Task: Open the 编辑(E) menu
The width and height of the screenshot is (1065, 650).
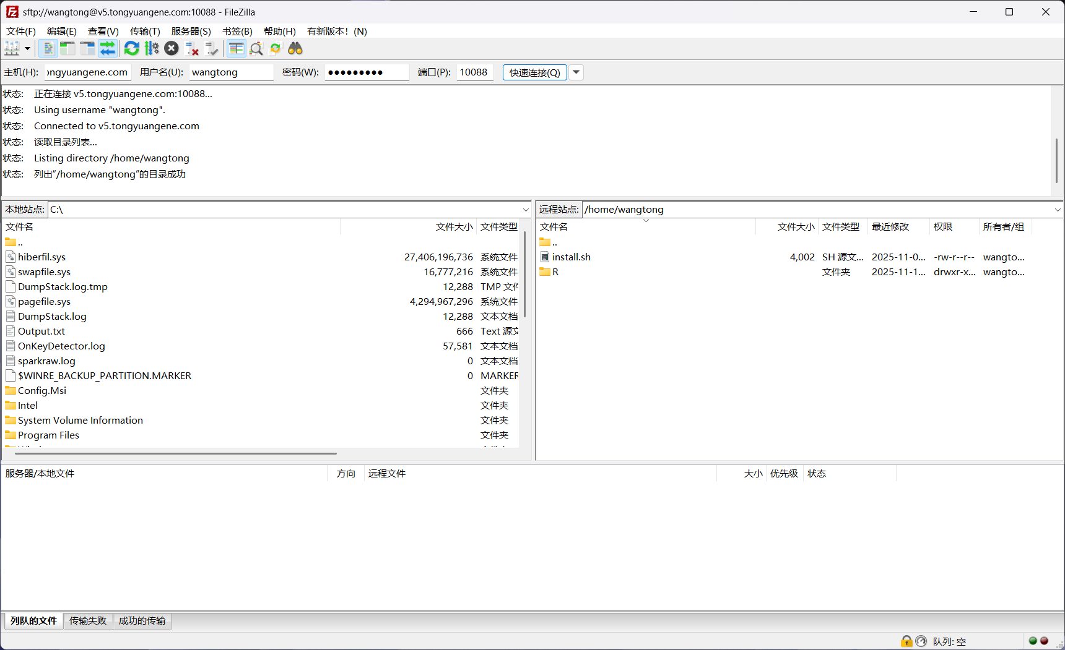Action: pos(62,32)
